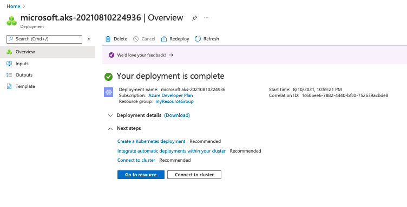This screenshot has height=207, width=407.
Task: Open the Azure Developer Plan subscription link
Action: click(170, 95)
